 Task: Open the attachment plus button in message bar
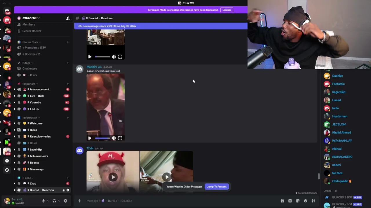[79, 201]
